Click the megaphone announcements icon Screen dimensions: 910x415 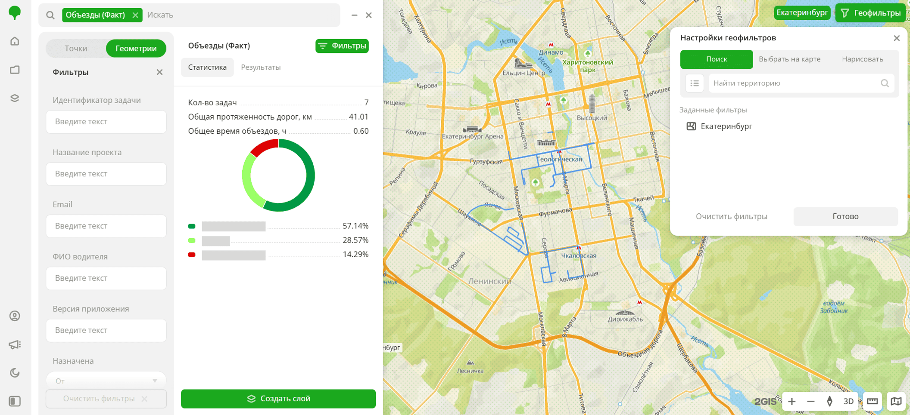(x=15, y=344)
